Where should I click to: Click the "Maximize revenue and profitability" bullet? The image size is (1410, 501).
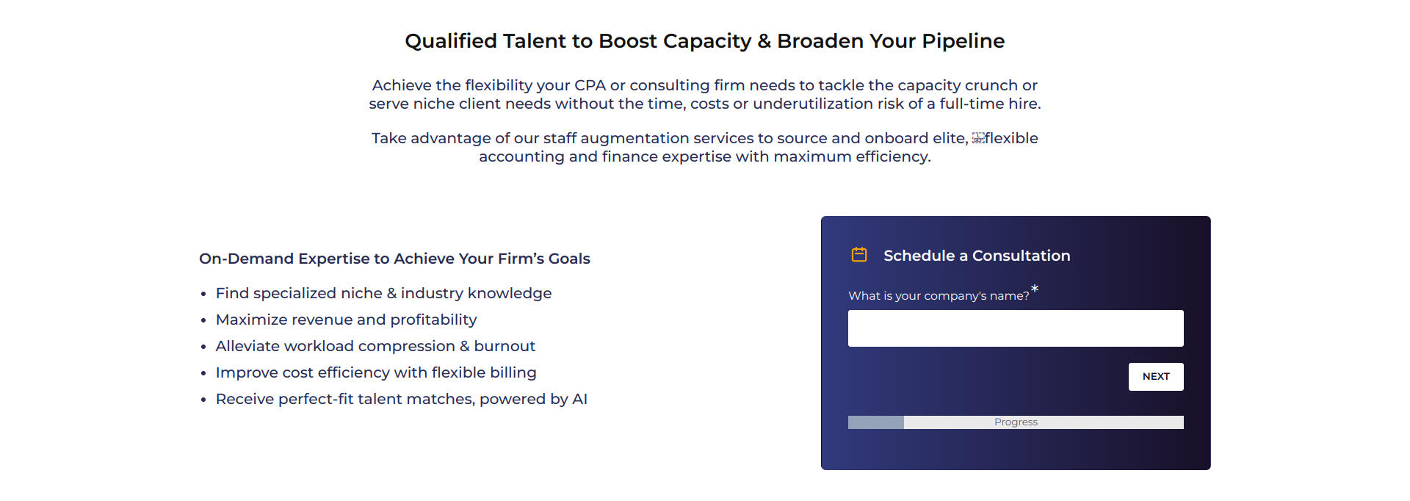(x=346, y=320)
